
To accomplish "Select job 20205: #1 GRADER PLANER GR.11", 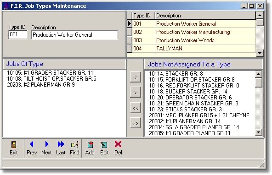I will click(190, 133).
